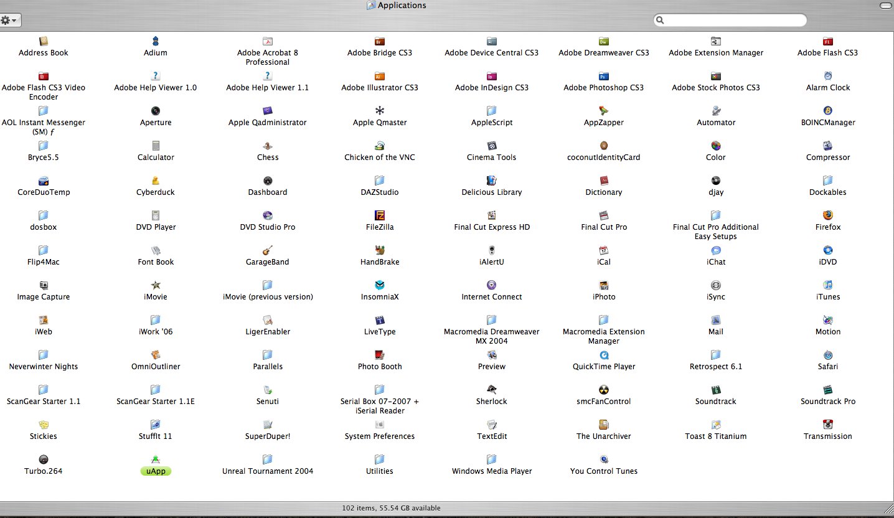
Task: Select the Dashboard gauge icon
Action: [268, 181]
